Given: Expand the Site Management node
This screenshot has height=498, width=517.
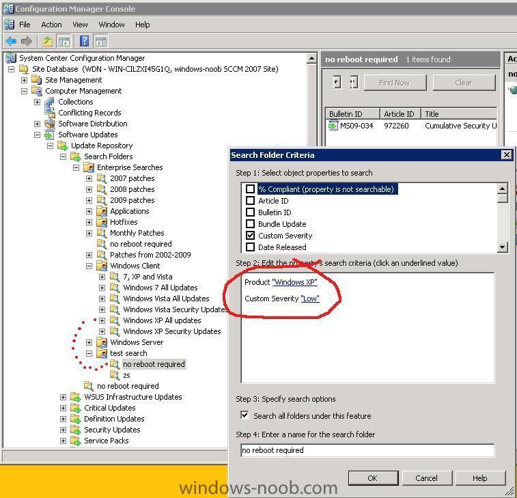Looking at the screenshot, I should pyautogui.click(x=24, y=80).
